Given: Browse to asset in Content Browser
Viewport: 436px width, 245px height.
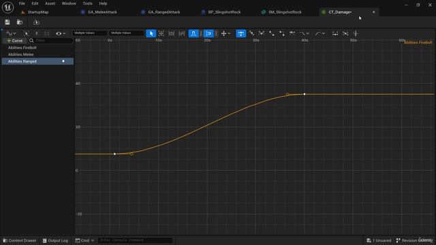Looking at the screenshot, I should click(x=20, y=22).
